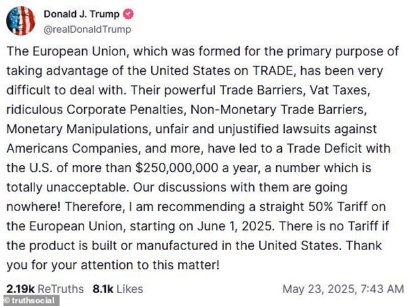Image resolution: width=409 pixels, height=306 pixels.
Task: Click the "Monetary Manipulations" text in the post
Action: [78, 129]
